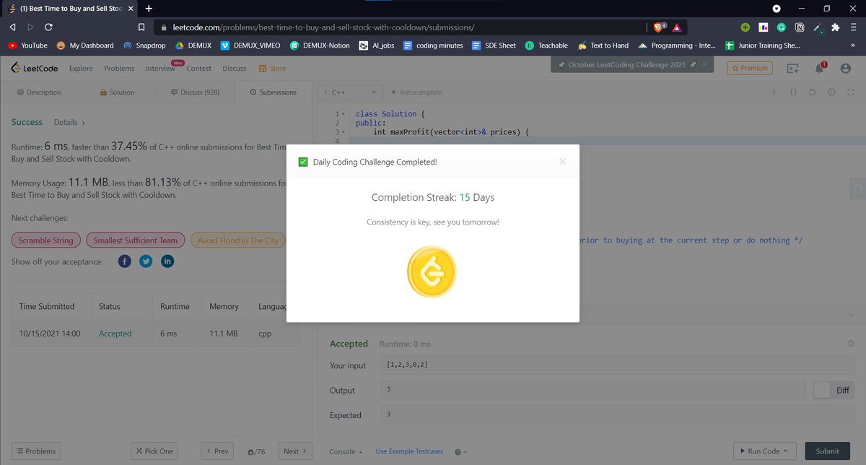Image resolution: width=866 pixels, height=465 pixels.
Task: Collapse the result panel chevron
Action: click(x=851, y=315)
